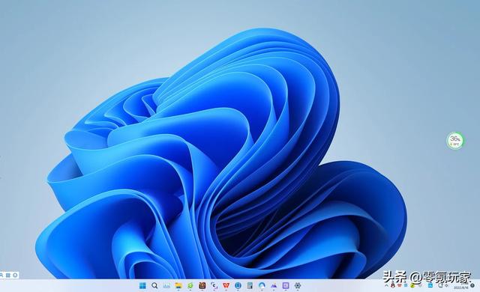Viewport: 480px width, 292px height.
Task: Click the yellow-green tray icon
Action: [x=412, y=285]
